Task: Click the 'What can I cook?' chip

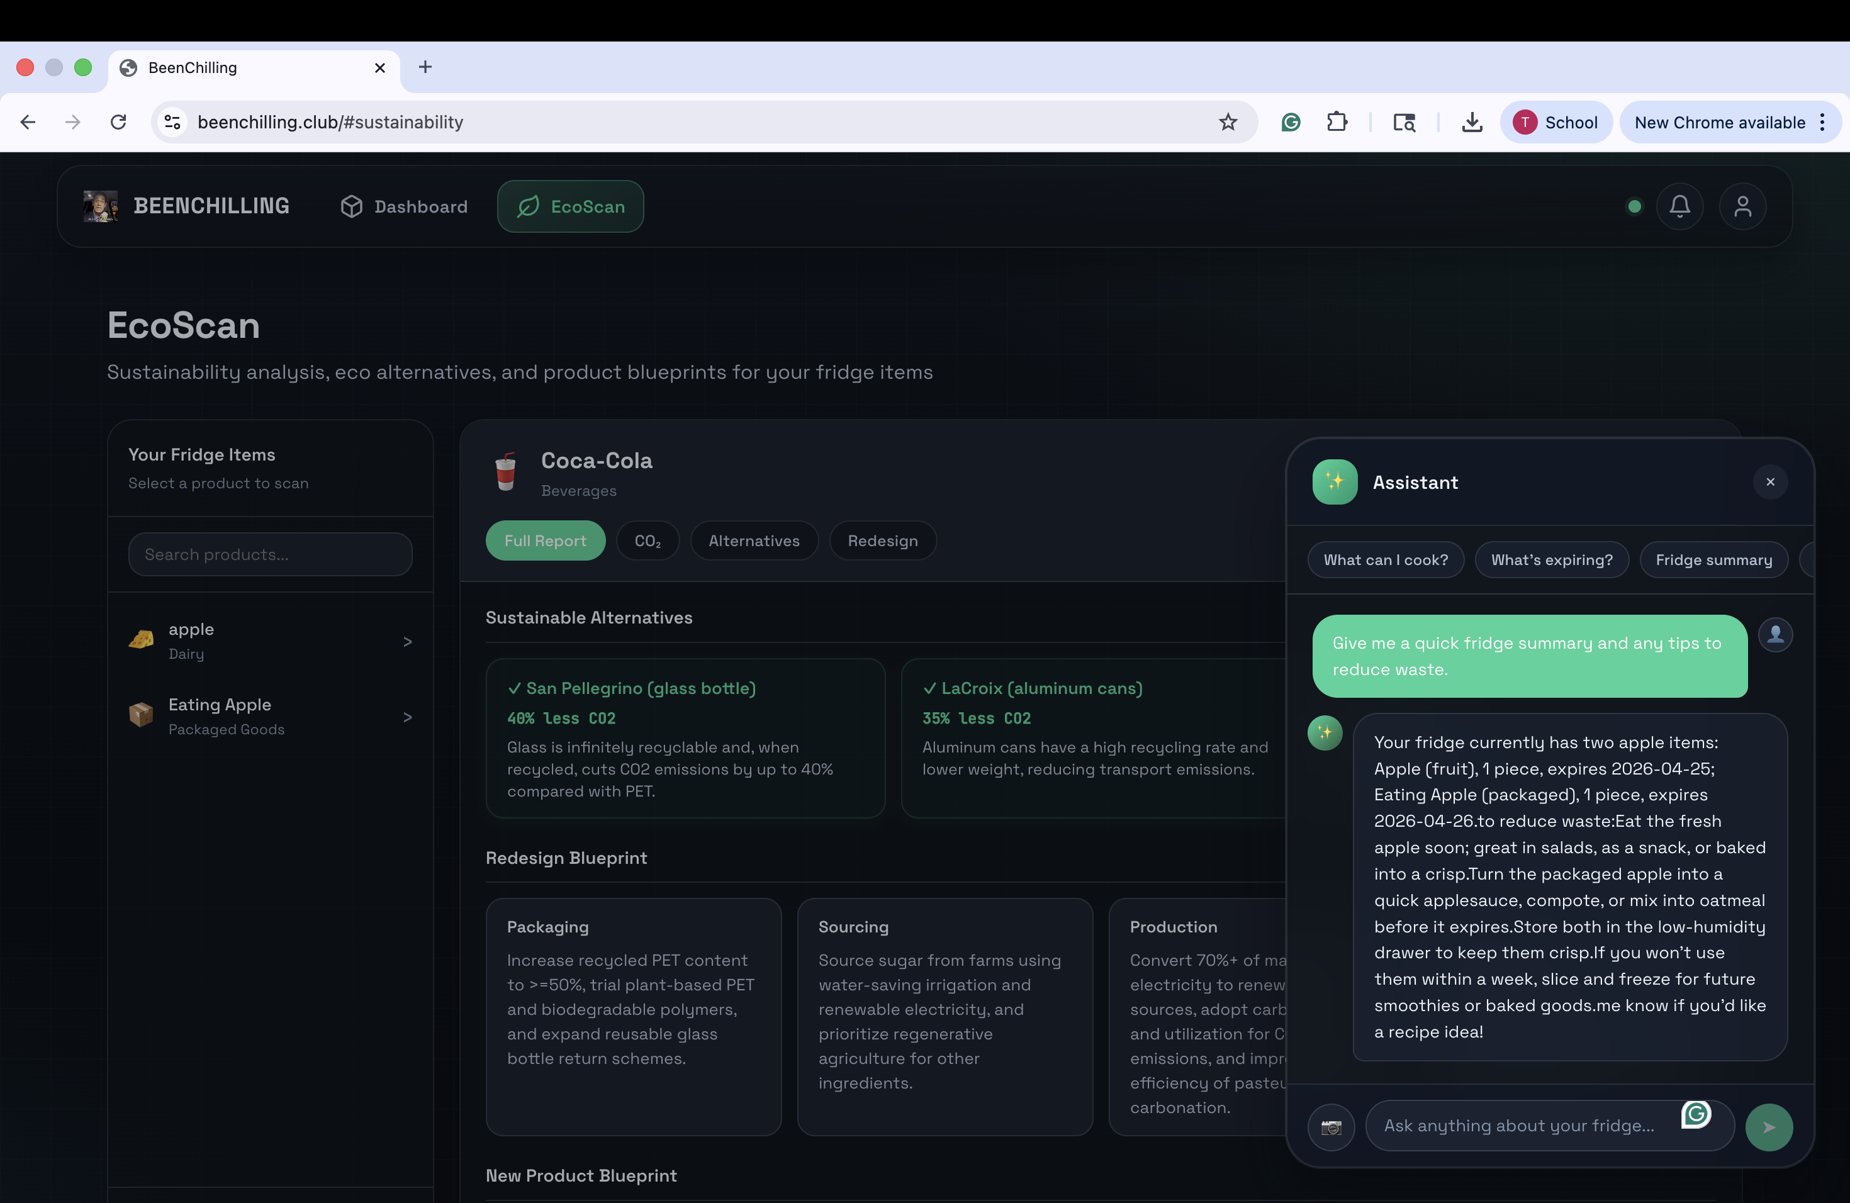Action: click(1385, 559)
